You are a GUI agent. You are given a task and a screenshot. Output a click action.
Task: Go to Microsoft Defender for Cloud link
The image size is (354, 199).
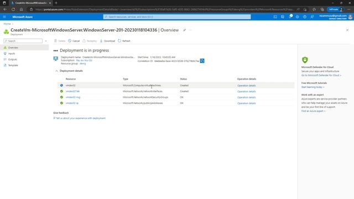click(321, 75)
